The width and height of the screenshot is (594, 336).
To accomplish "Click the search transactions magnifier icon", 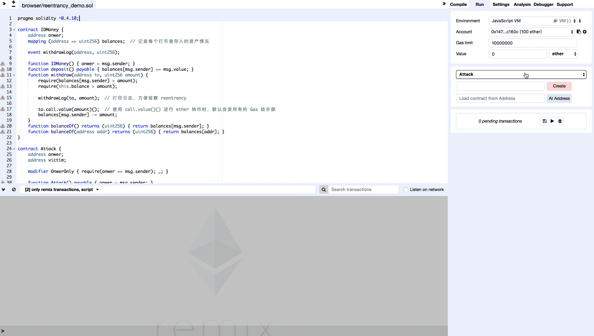I will tap(324, 189).
